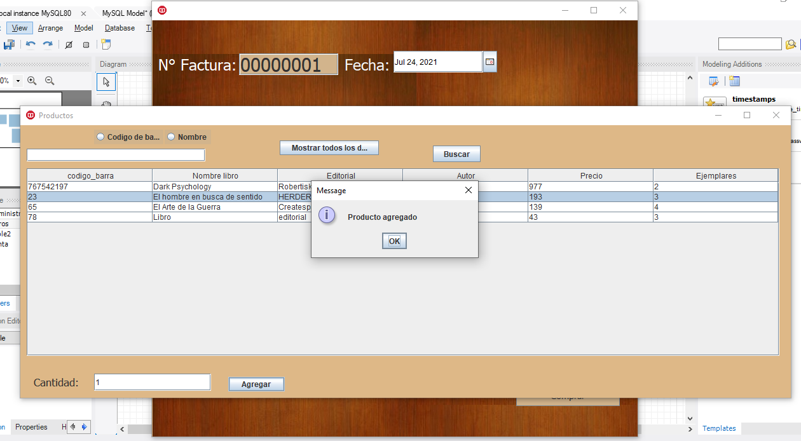The height and width of the screenshot is (441, 801).
Task: Click the price cell 139
Action: point(591,207)
